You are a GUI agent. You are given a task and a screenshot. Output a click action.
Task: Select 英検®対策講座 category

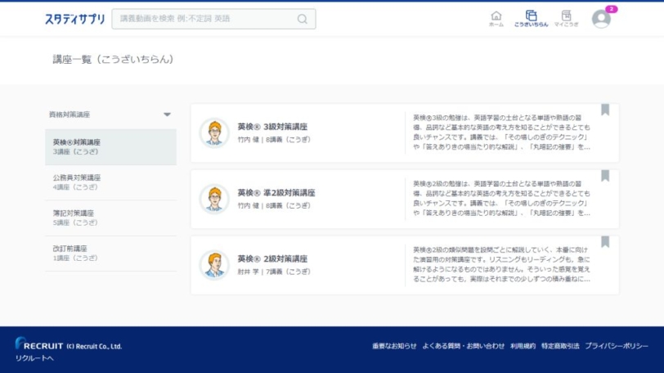coord(110,146)
